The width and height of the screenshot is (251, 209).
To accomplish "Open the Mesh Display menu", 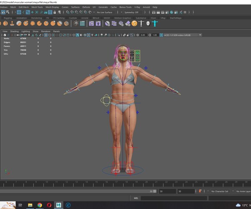I will coord(52,7).
